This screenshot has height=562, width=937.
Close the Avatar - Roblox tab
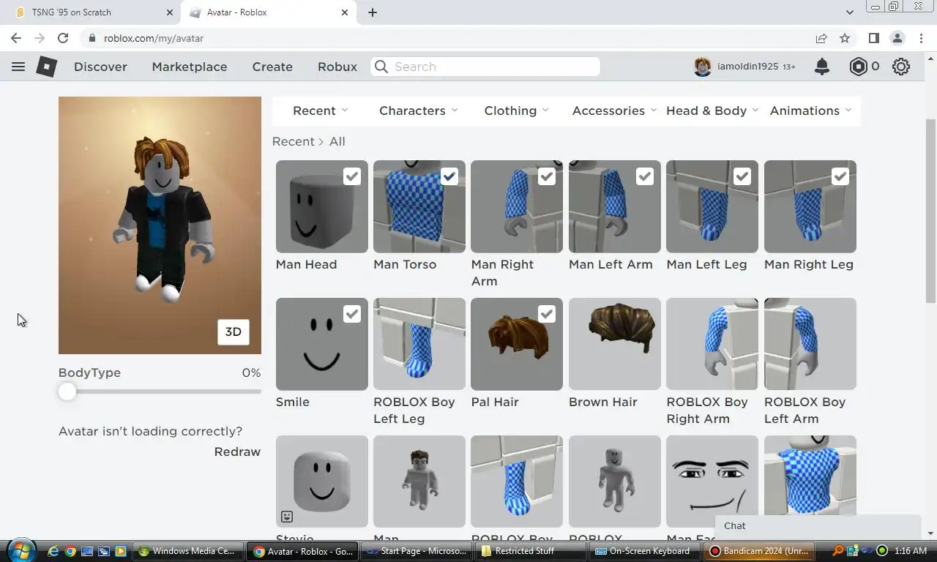tap(345, 12)
